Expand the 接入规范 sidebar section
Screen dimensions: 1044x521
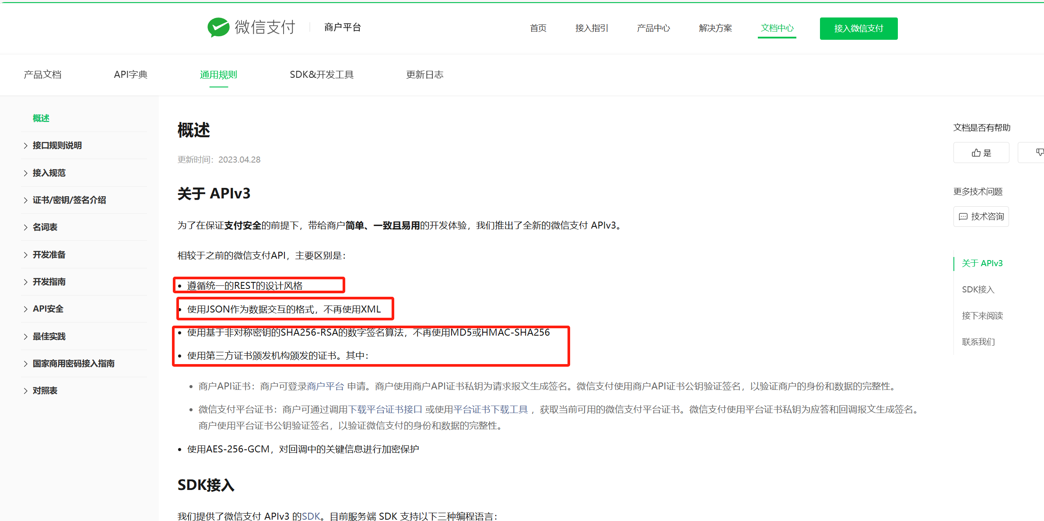[49, 173]
